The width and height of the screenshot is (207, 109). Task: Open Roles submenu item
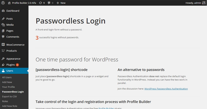point(5,101)
